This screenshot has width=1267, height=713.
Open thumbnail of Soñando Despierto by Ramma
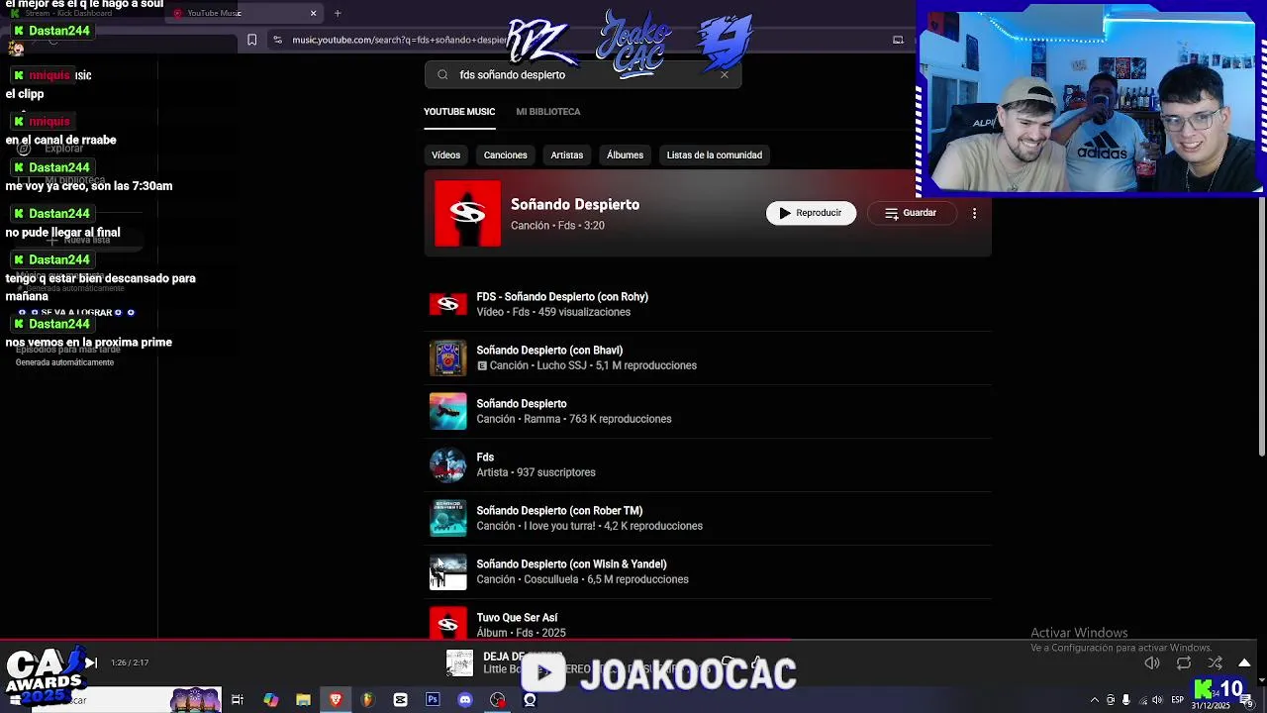coord(447,411)
